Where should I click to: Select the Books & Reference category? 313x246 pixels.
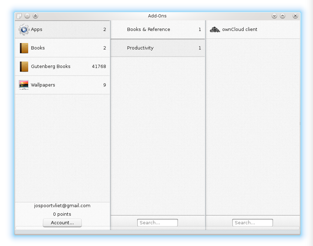point(148,30)
